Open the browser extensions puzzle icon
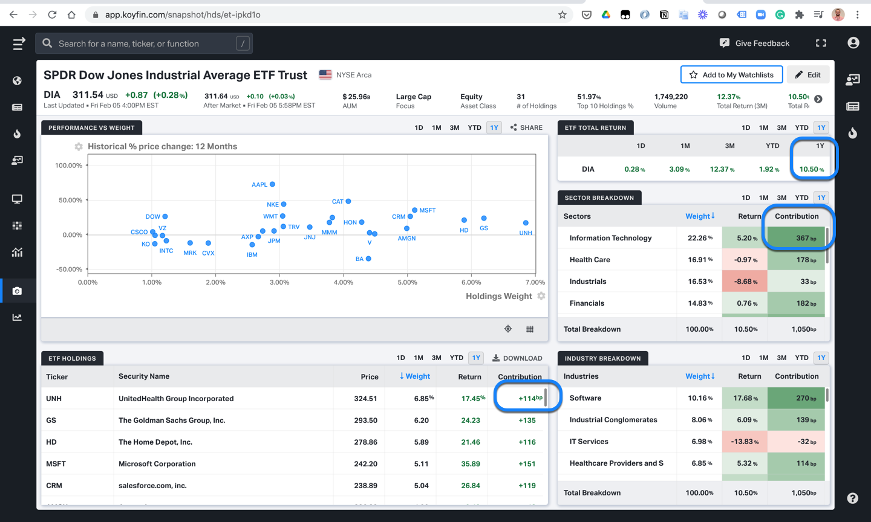This screenshot has width=871, height=522. click(800, 14)
